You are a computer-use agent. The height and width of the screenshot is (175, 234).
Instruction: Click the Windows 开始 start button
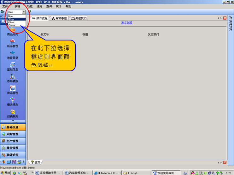[x=6, y=172]
